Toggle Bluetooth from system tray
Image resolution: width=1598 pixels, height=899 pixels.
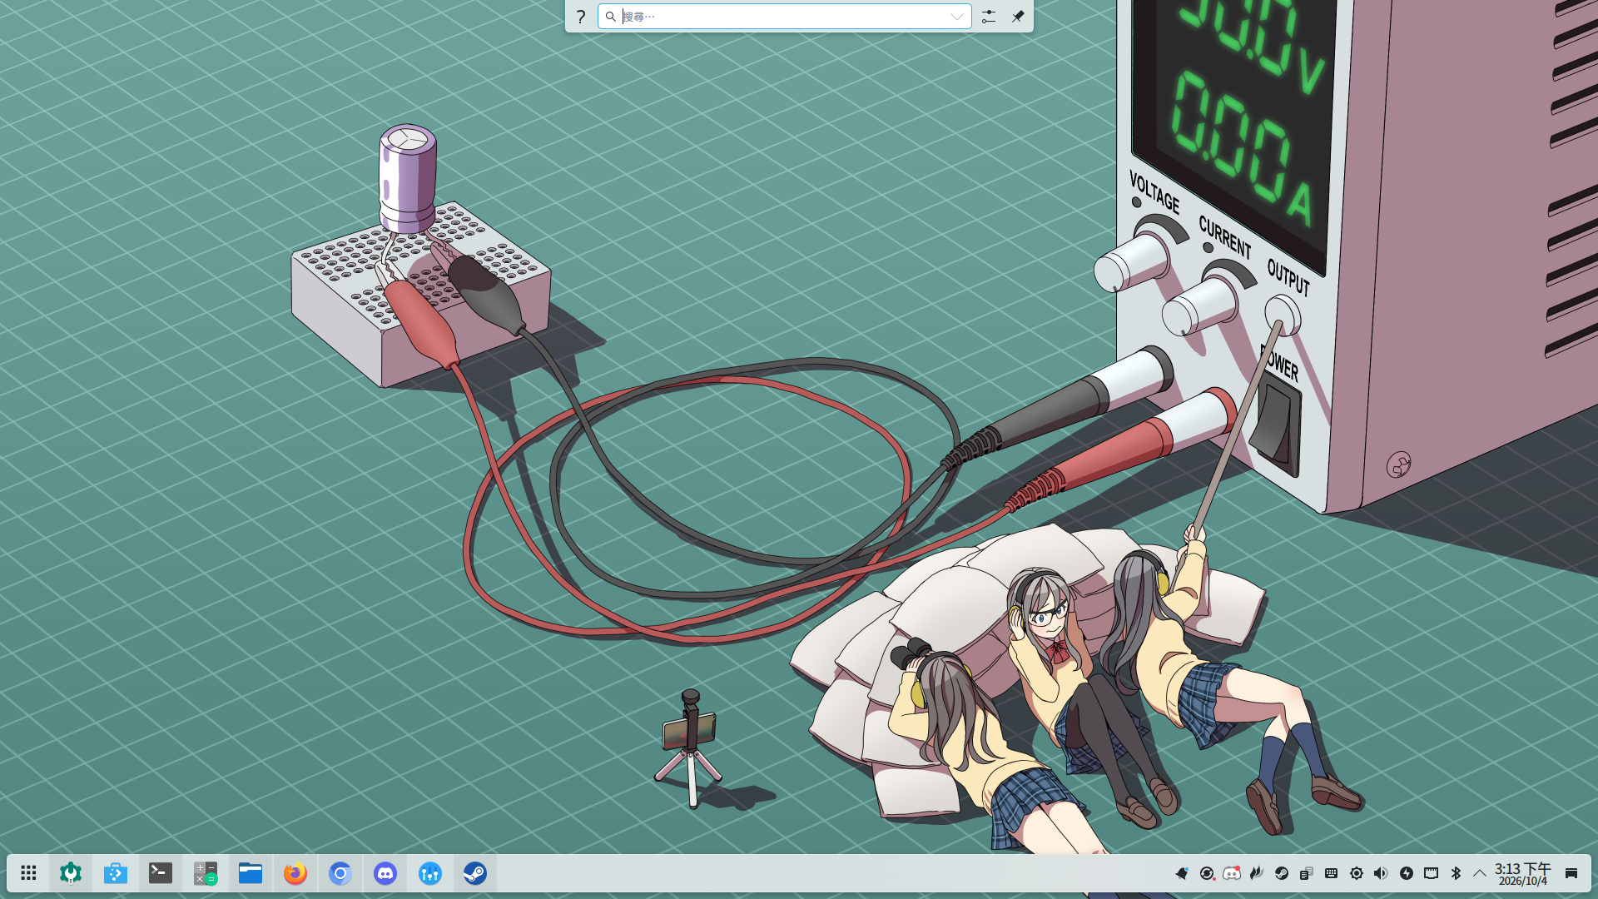click(1456, 873)
